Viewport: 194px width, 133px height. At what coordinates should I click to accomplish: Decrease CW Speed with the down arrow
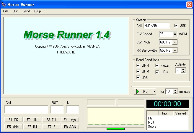pos(175,35)
